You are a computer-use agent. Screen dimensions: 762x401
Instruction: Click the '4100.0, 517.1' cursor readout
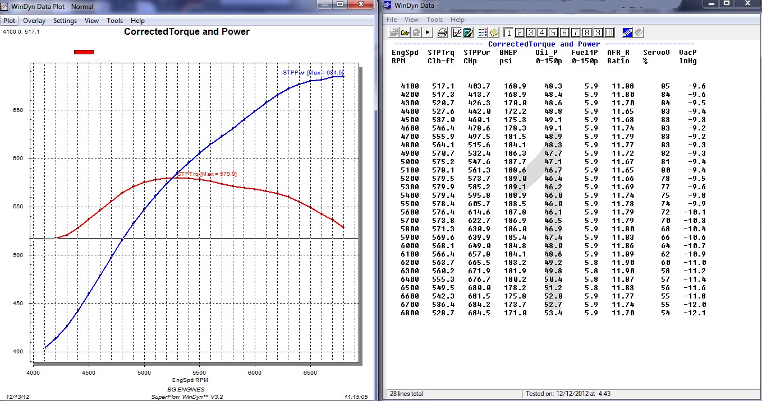21,32
